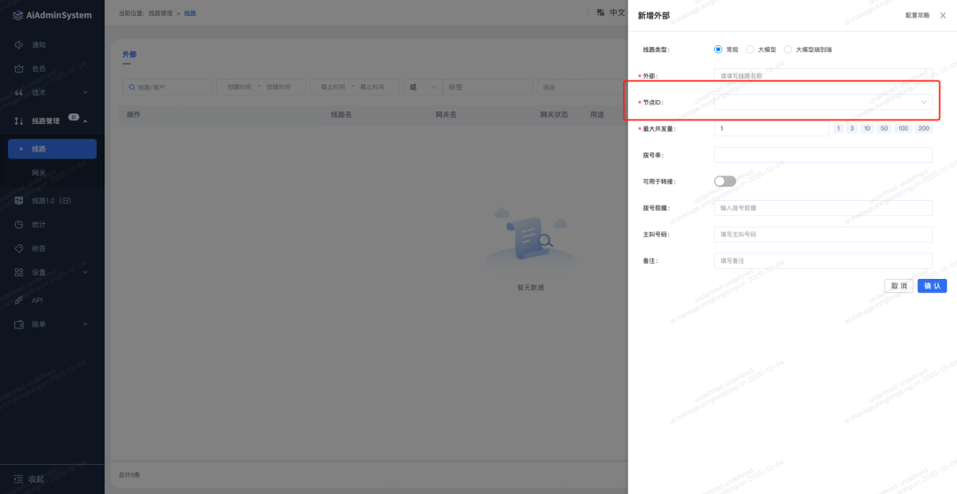The width and height of the screenshot is (957, 494).
Task: Toggle the 可用于转接 switch
Action: [x=725, y=181]
